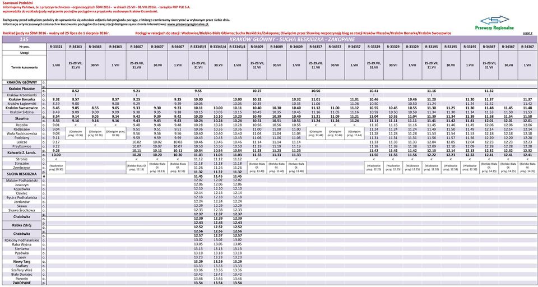Click the Osielec station label
The width and height of the screenshot is (538, 287).
point(22,193)
